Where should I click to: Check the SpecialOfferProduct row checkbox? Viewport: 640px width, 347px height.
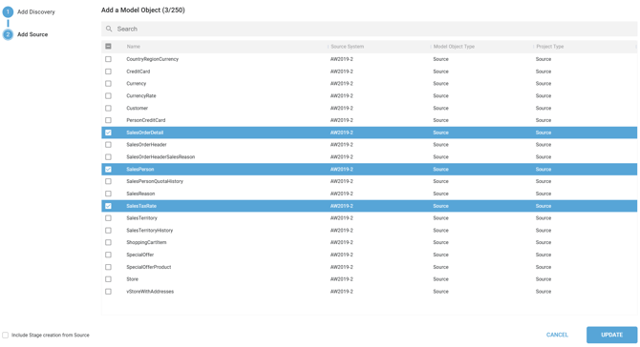click(108, 267)
